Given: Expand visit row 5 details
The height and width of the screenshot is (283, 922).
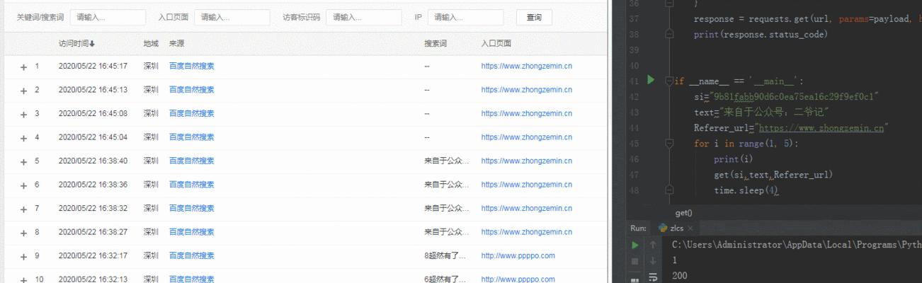Looking at the screenshot, I should pos(23,161).
